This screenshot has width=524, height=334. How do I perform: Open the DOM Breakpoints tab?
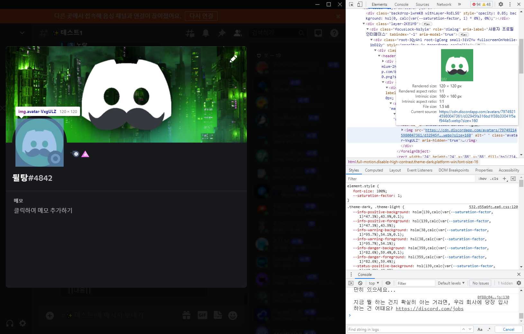(x=454, y=170)
